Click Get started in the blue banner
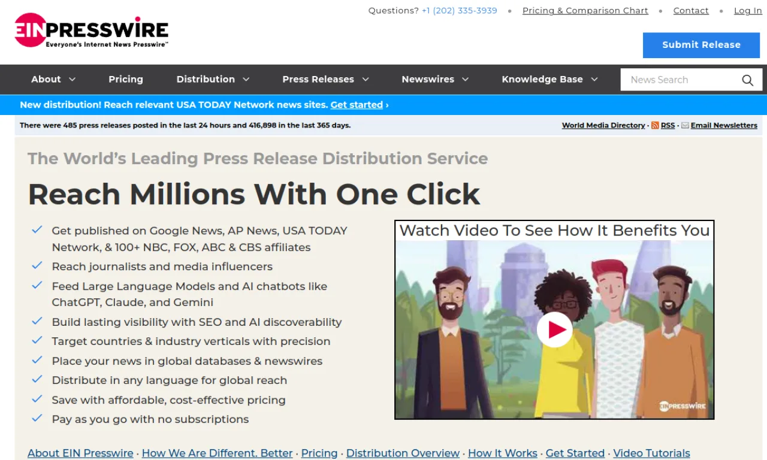767x460 pixels. click(x=357, y=105)
